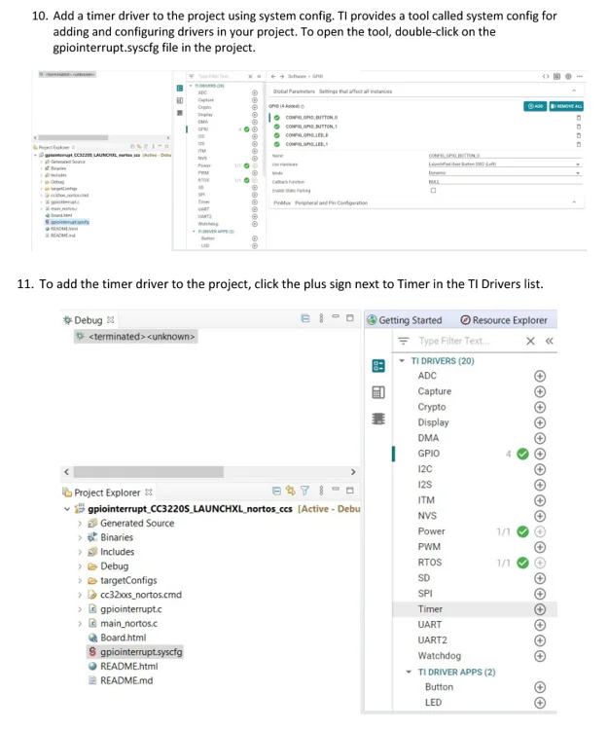Open chip device view sidebar icon
The image size is (608, 730).
tap(378, 419)
